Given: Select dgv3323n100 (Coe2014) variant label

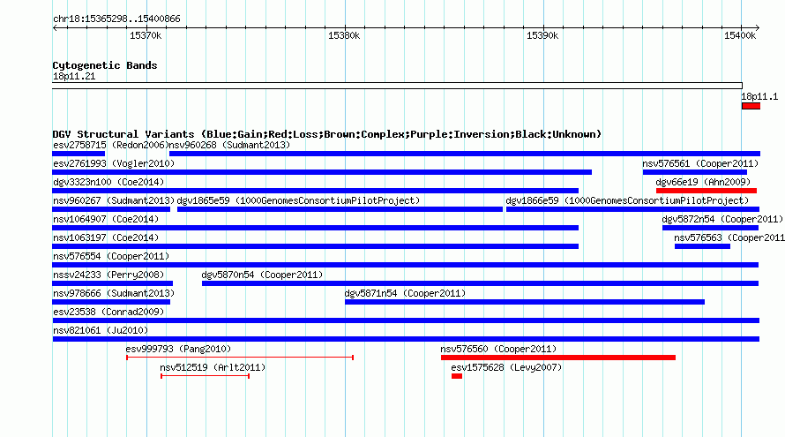Looking at the screenshot, I should [x=108, y=183].
